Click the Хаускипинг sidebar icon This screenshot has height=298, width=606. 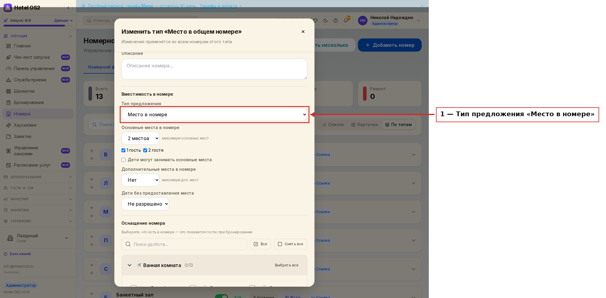8,125
